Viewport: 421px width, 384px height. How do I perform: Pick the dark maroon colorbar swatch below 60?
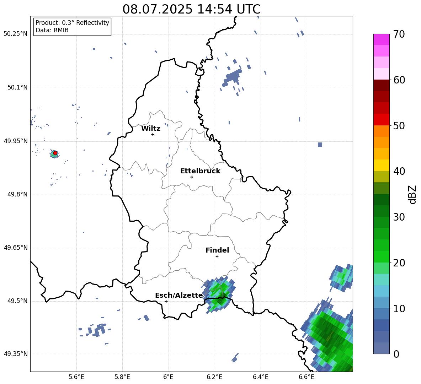[381, 85]
